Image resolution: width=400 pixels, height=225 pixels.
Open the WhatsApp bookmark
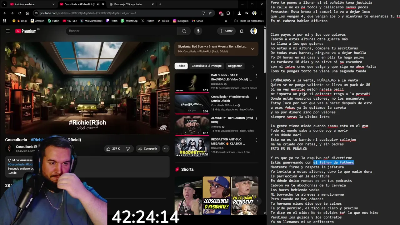(x=129, y=21)
